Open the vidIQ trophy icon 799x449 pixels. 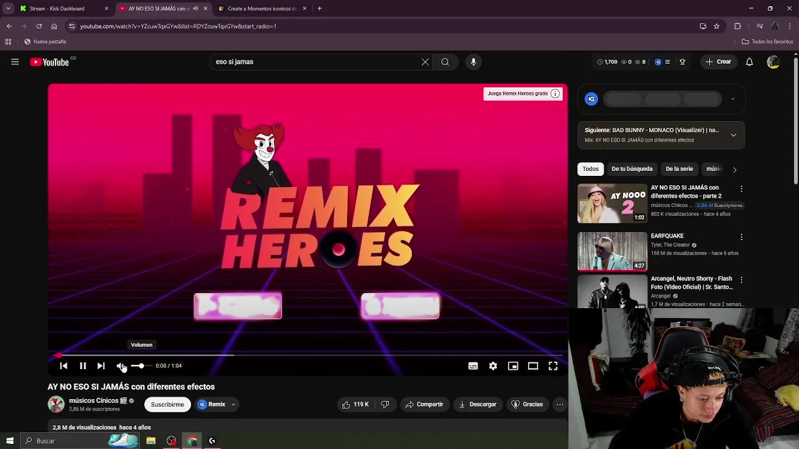pos(682,62)
